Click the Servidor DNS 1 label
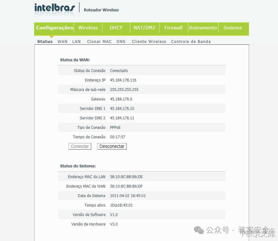The width and height of the screenshot is (278, 241). click(92, 109)
